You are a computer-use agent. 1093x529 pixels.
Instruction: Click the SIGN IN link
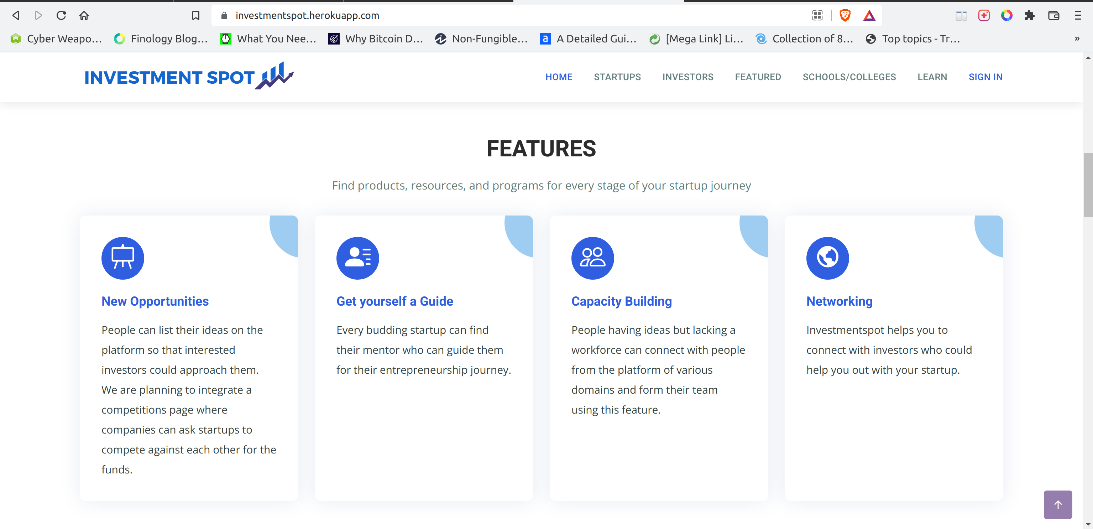pyautogui.click(x=985, y=77)
